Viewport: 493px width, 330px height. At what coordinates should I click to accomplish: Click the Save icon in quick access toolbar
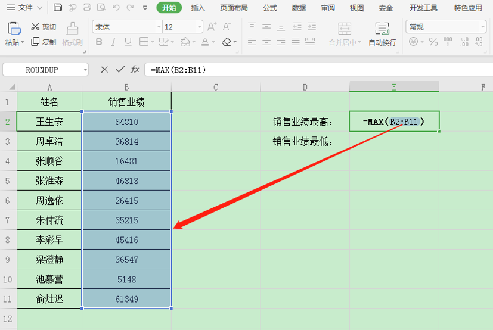tap(58, 7)
